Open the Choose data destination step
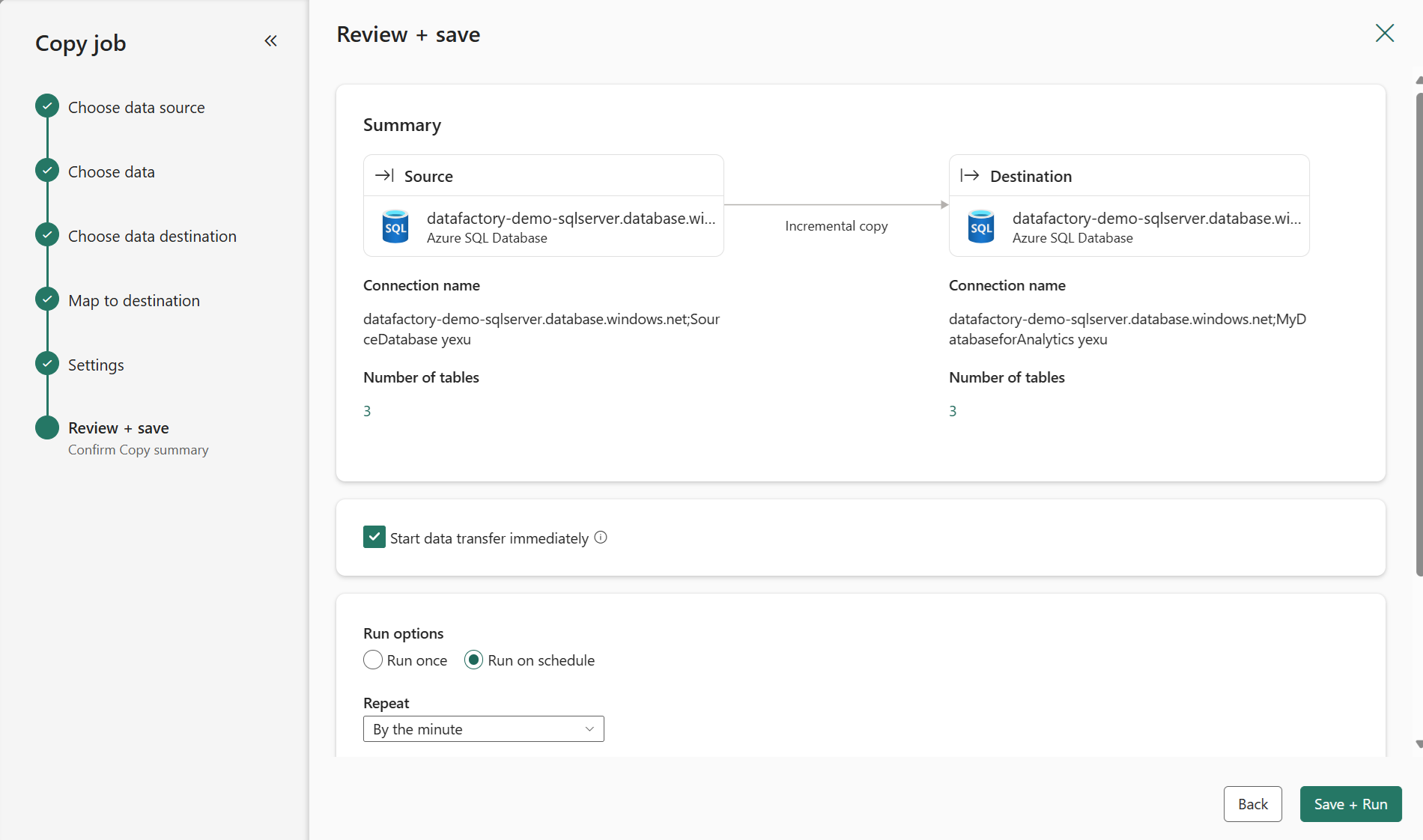Screen dimensions: 1423x840 pos(152,237)
